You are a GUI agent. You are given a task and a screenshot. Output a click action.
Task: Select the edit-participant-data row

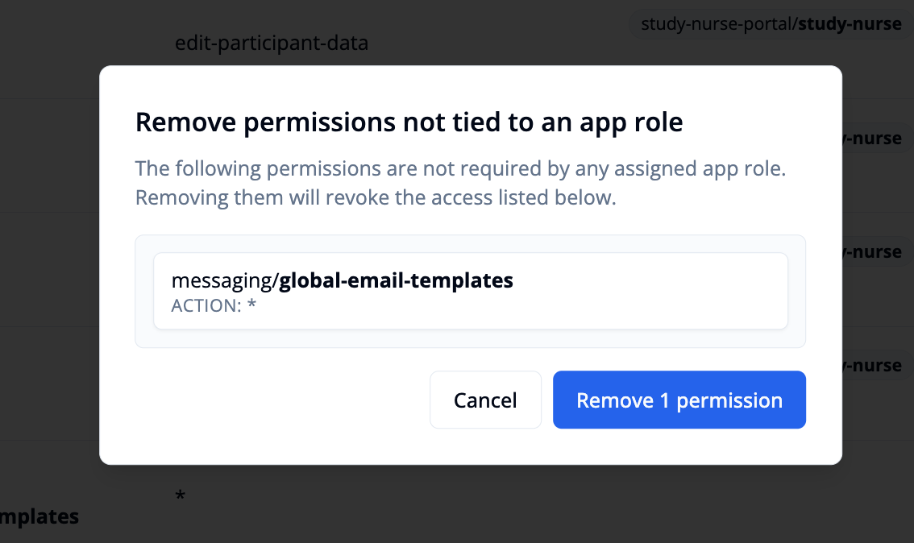pyautogui.click(x=272, y=43)
